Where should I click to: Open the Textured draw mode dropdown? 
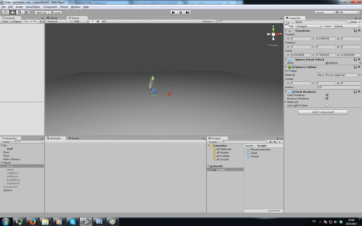59,21
